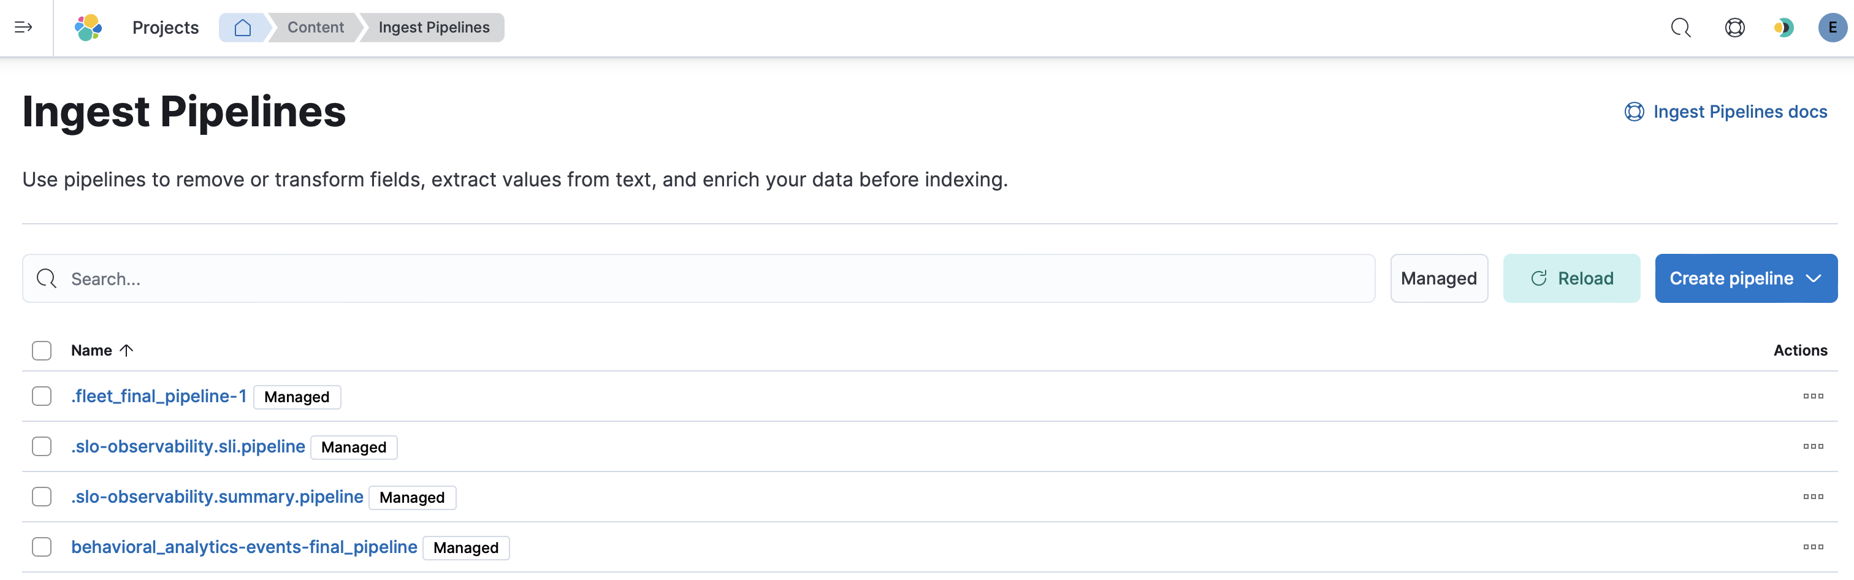Open the search magnifier icon in header
The height and width of the screenshot is (580, 1854).
click(1680, 28)
